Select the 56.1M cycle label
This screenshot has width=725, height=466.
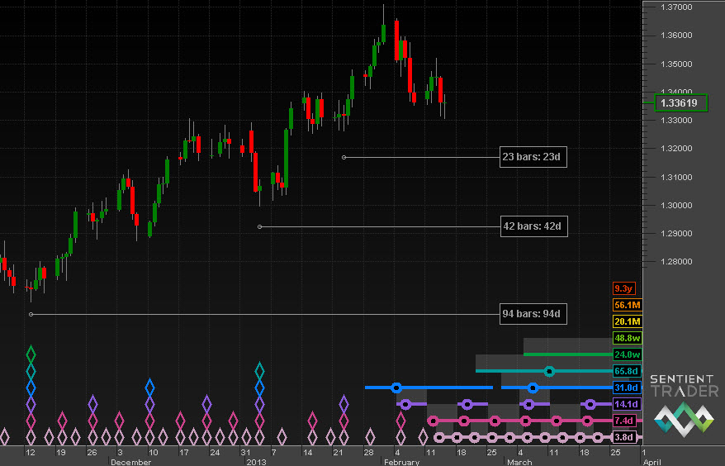point(626,305)
